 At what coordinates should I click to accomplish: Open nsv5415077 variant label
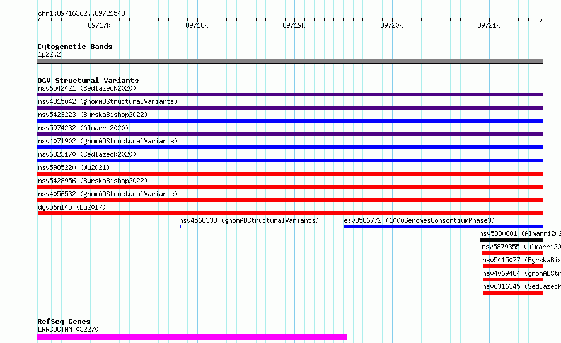point(522,260)
